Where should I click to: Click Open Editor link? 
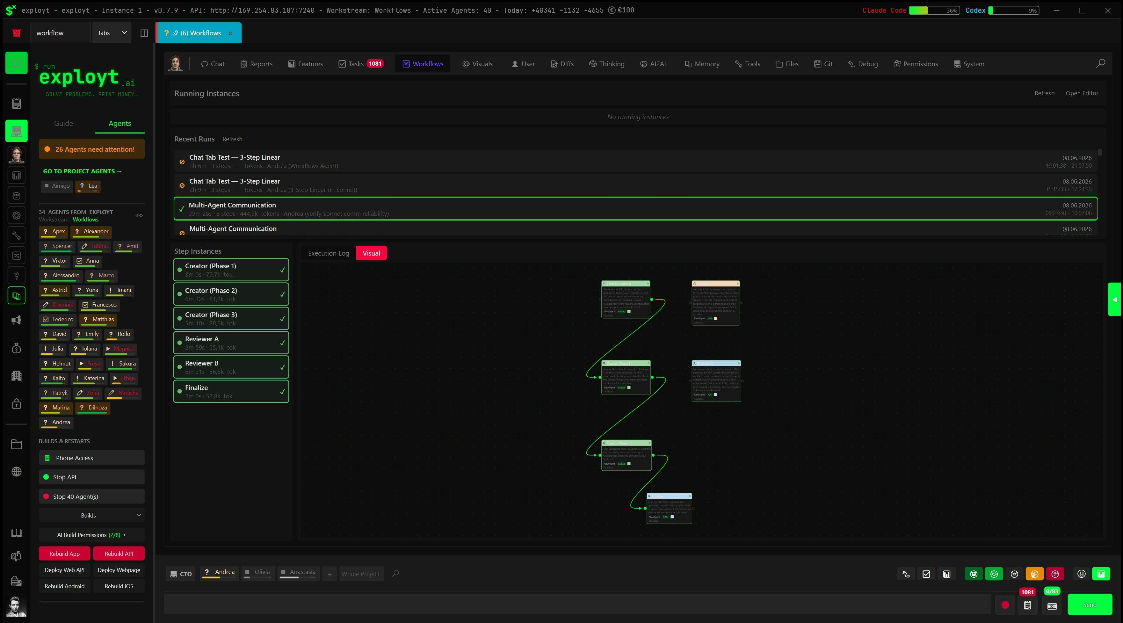pos(1082,93)
